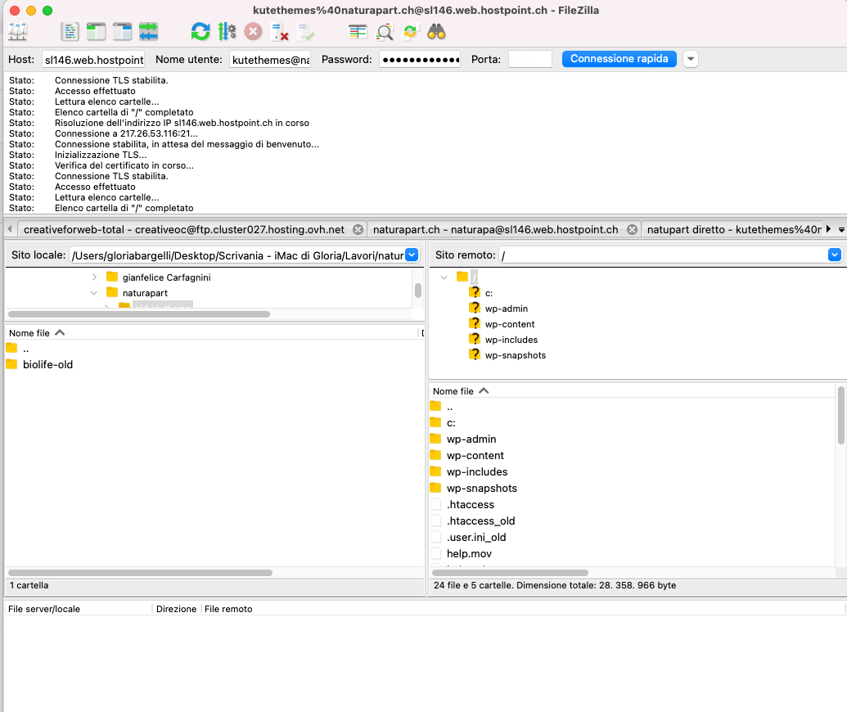Reconnect to the last server
The width and height of the screenshot is (847, 712).
point(306,32)
